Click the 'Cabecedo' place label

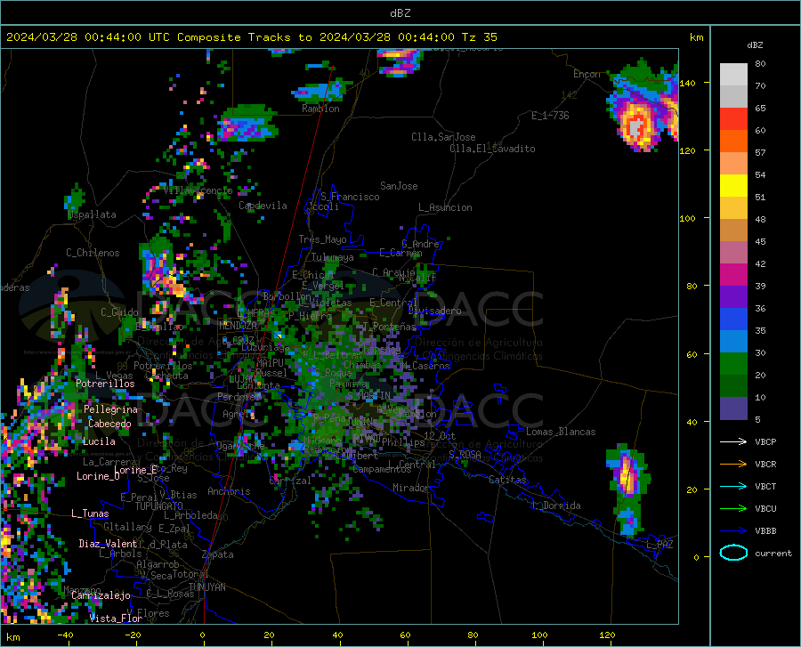109,424
